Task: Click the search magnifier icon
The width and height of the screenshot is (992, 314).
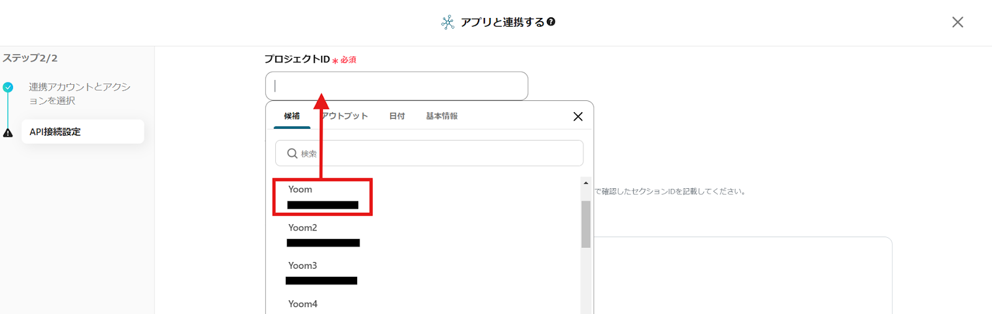Action: click(x=292, y=153)
